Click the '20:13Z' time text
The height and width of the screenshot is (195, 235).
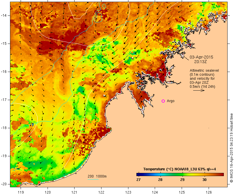[201, 62]
